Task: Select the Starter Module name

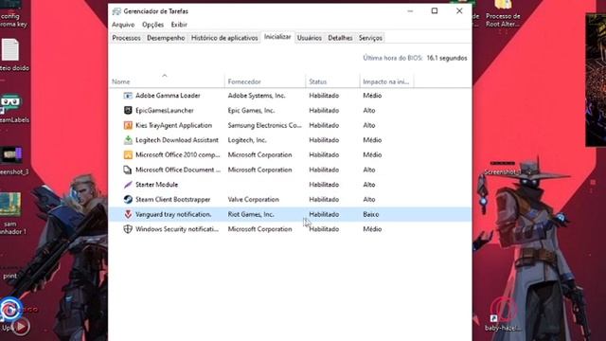Action: [x=157, y=185]
